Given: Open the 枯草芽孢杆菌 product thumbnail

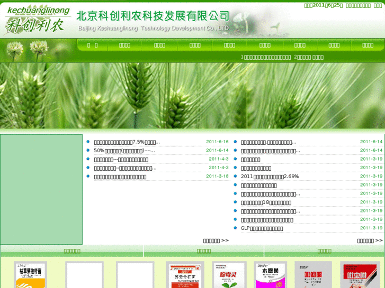Looking at the screenshot, I should tap(30, 275).
